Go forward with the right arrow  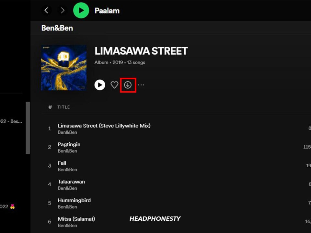point(63,10)
